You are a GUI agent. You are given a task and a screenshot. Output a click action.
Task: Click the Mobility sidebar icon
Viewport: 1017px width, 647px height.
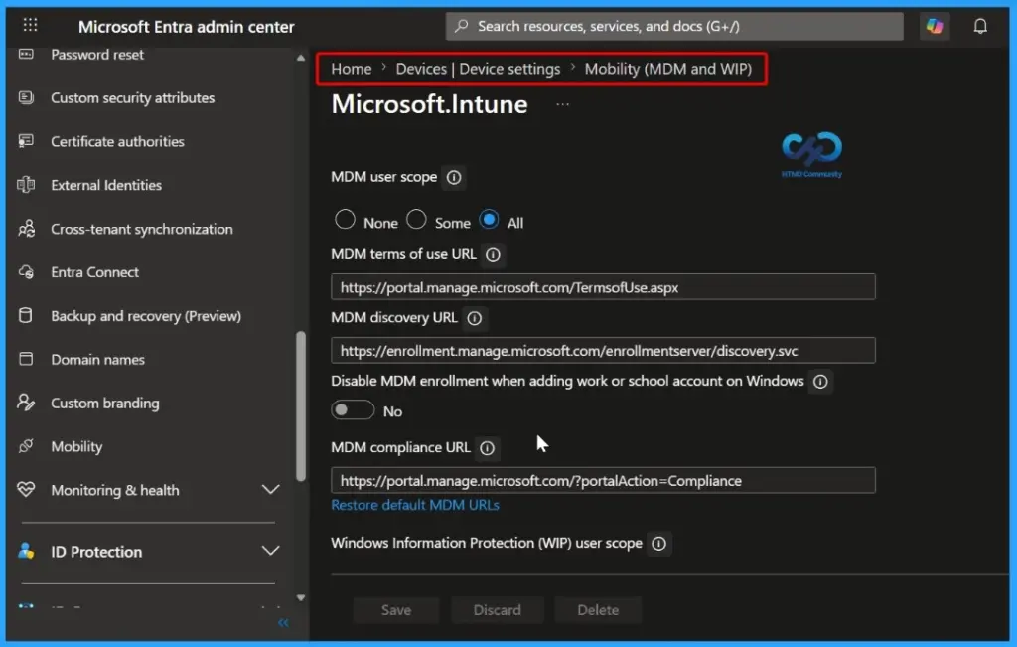pyautogui.click(x=26, y=446)
